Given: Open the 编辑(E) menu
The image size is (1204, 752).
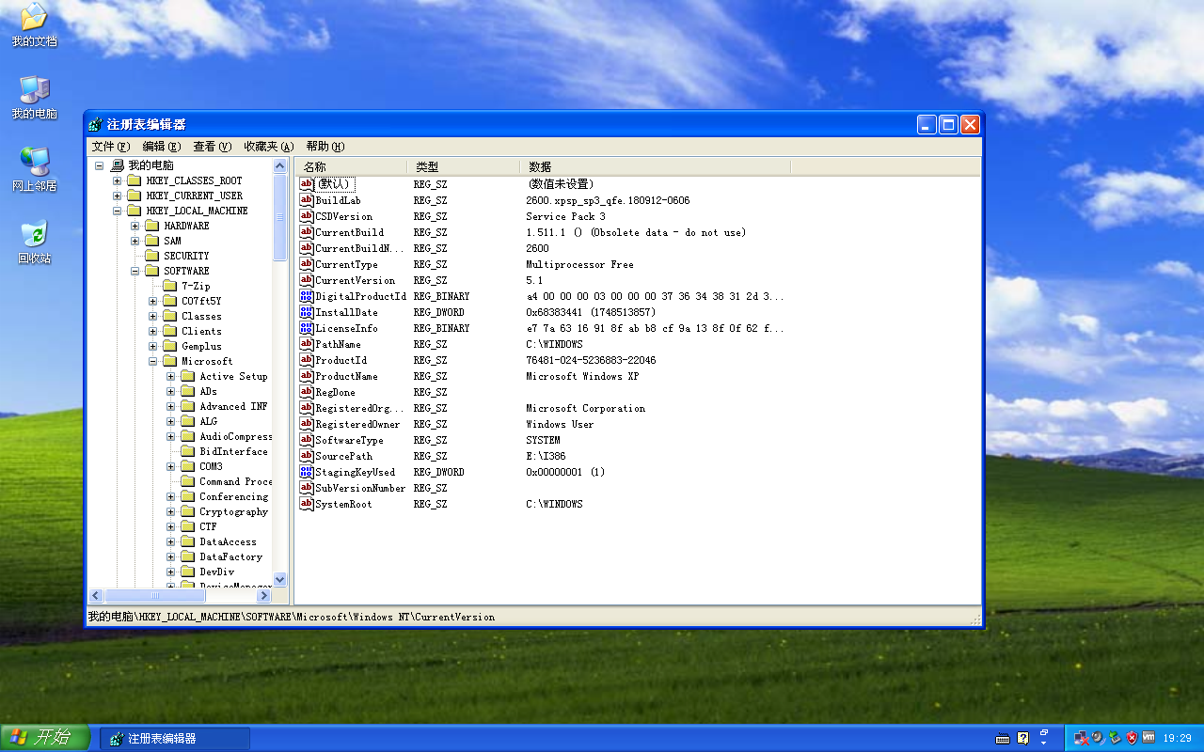Looking at the screenshot, I should click(x=162, y=147).
